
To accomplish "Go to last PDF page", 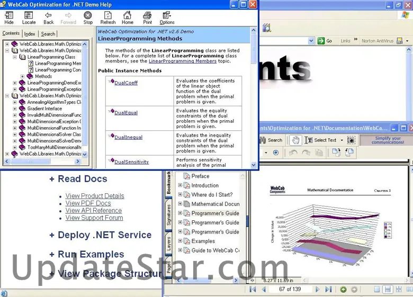I will point(328,290).
